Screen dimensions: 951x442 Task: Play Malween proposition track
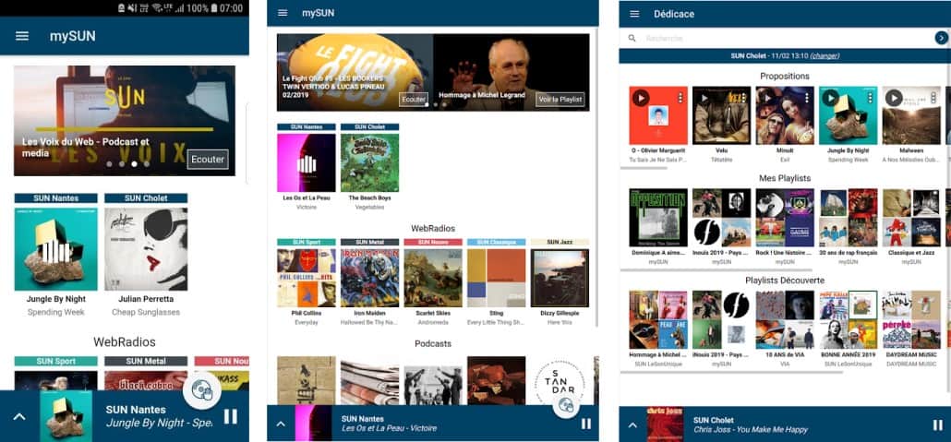click(894, 98)
